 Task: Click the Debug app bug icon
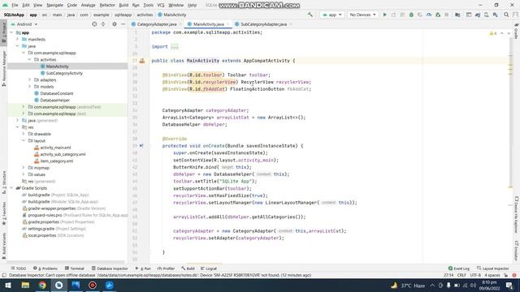pos(411,15)
